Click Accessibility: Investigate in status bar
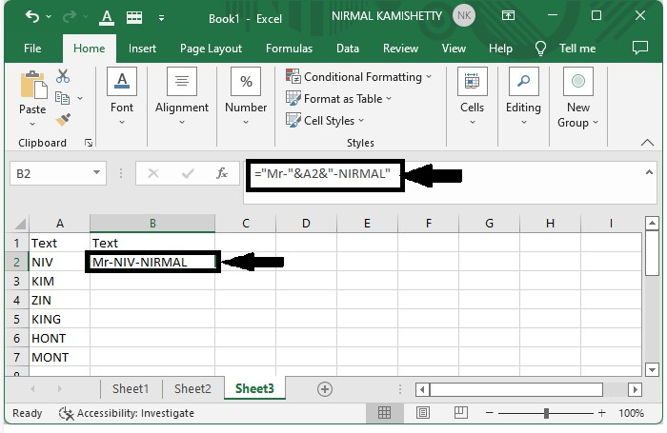Image resolution: width=667 pixels, height=433 pixels. click(127, 413)
